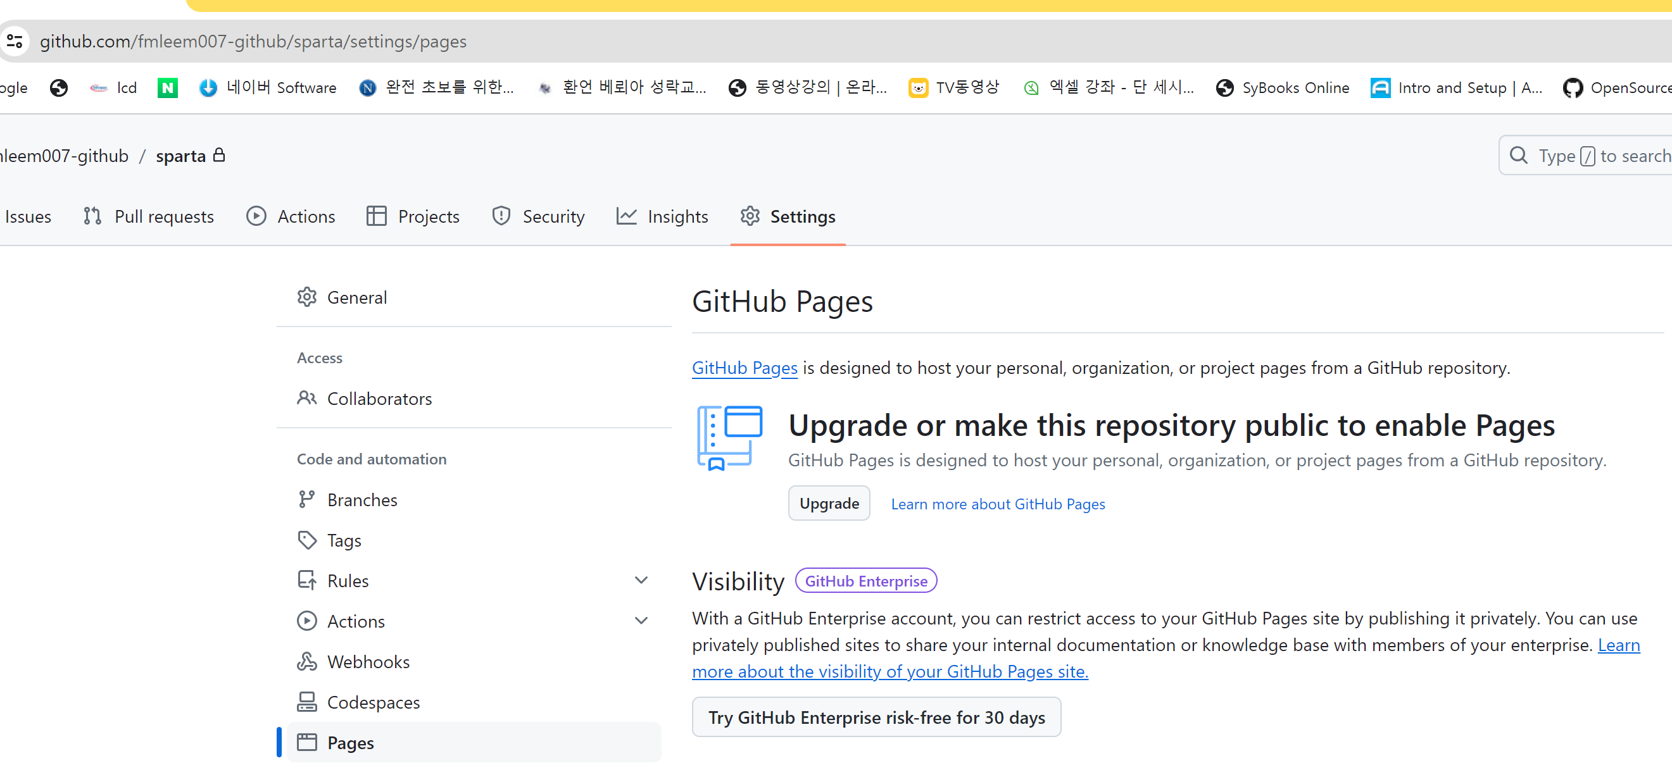Screen dimensions: 1672x770
Task: Open the SyBooks Online bookmark
Action: point(1283,87)
